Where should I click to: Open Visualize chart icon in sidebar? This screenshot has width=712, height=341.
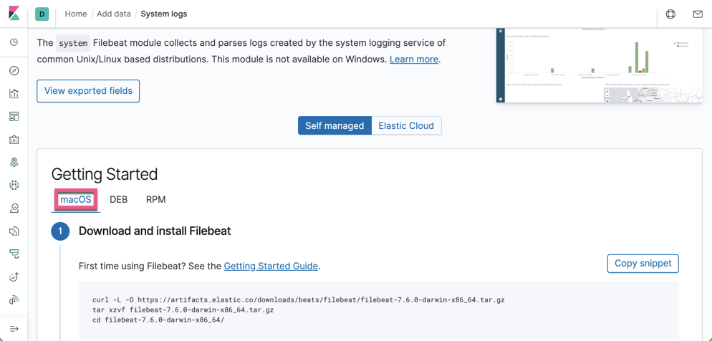pos(14,94)
